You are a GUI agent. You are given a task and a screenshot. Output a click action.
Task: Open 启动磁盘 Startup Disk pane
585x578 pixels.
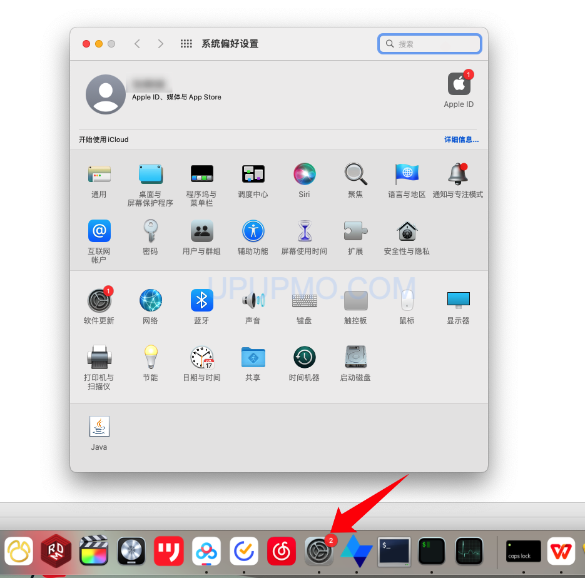tap(355, 357)
